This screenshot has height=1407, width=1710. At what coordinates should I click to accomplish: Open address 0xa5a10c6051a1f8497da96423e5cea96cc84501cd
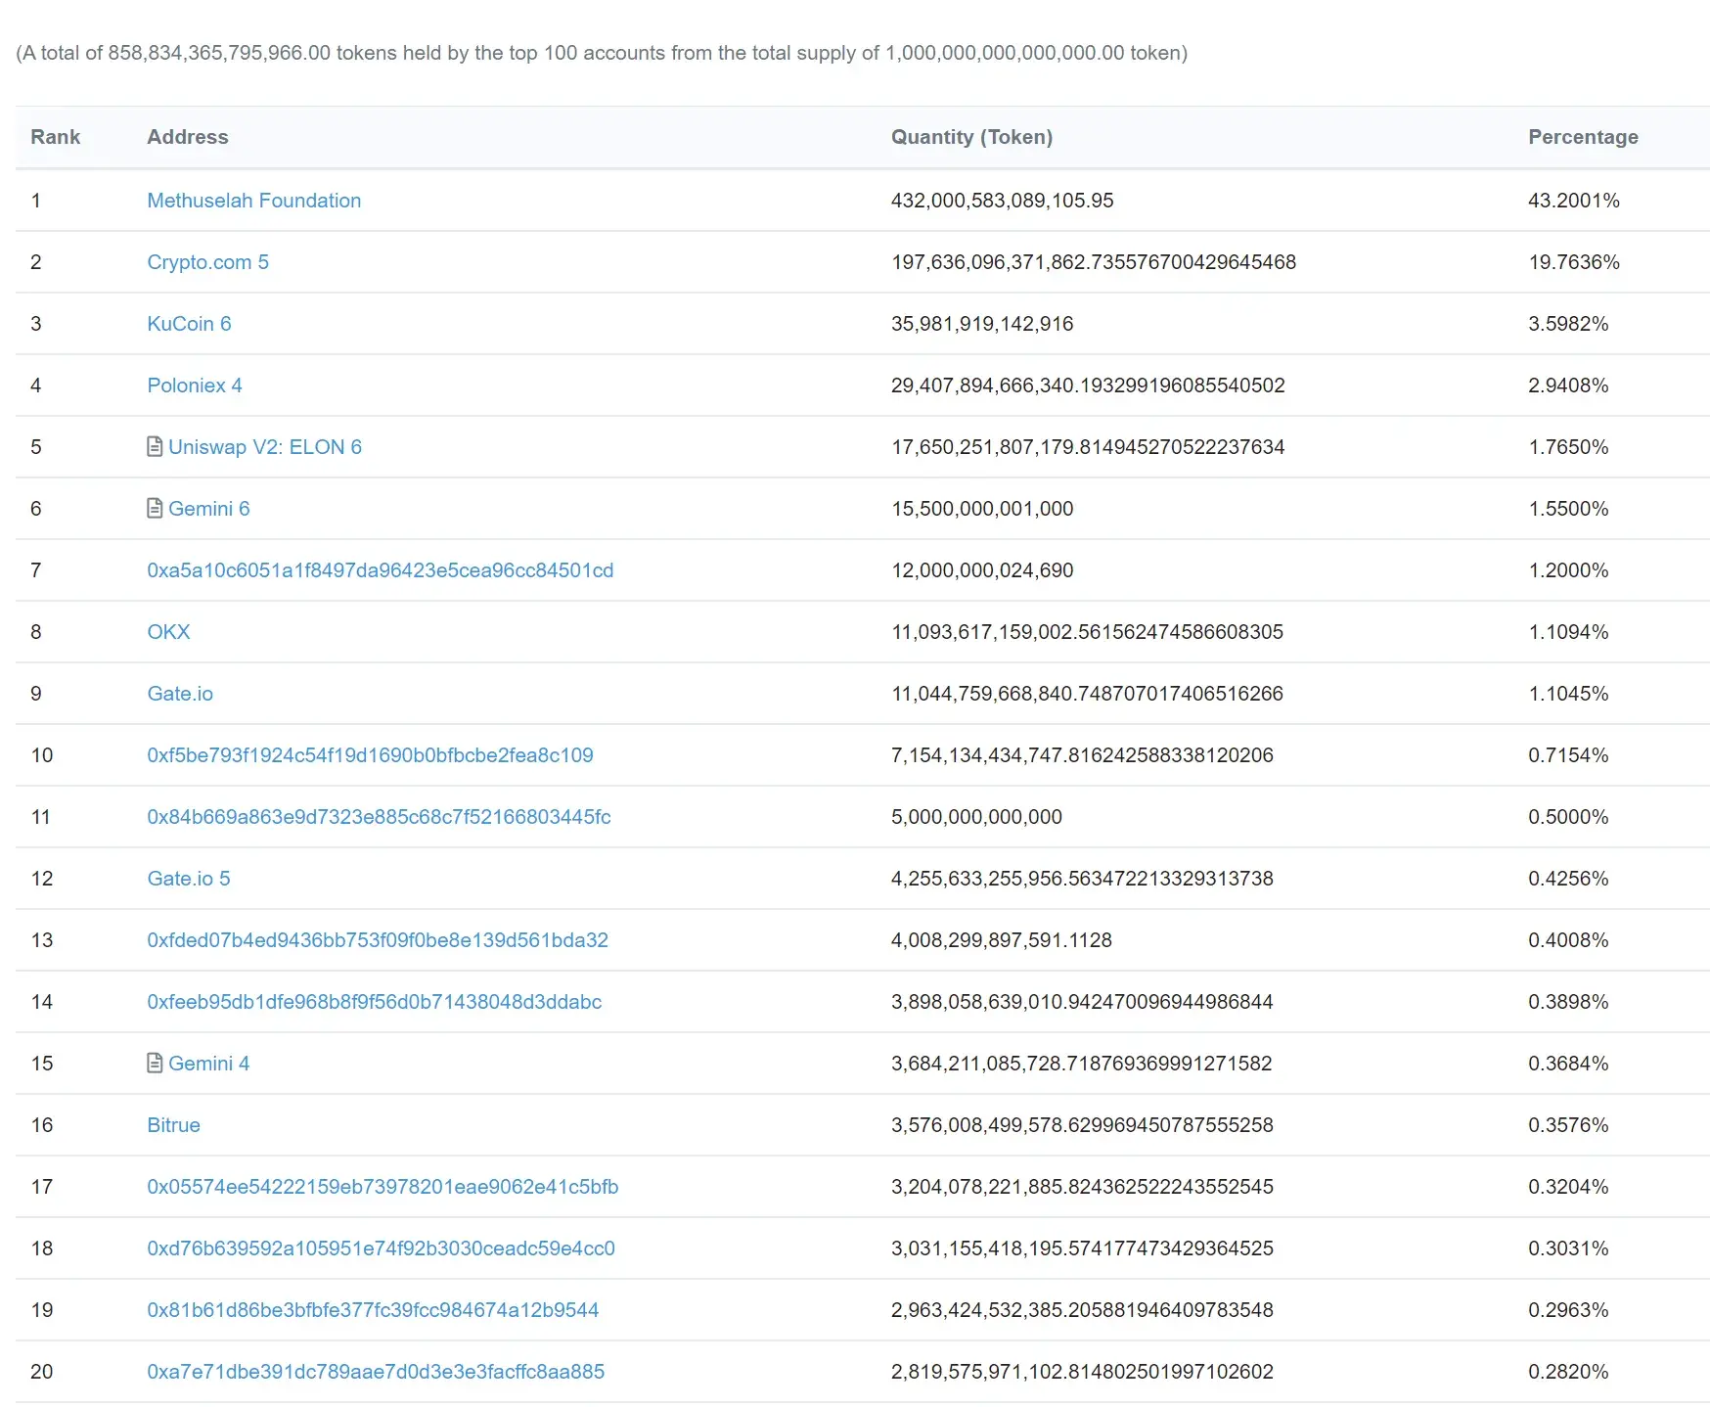click(x=381, y=570)
